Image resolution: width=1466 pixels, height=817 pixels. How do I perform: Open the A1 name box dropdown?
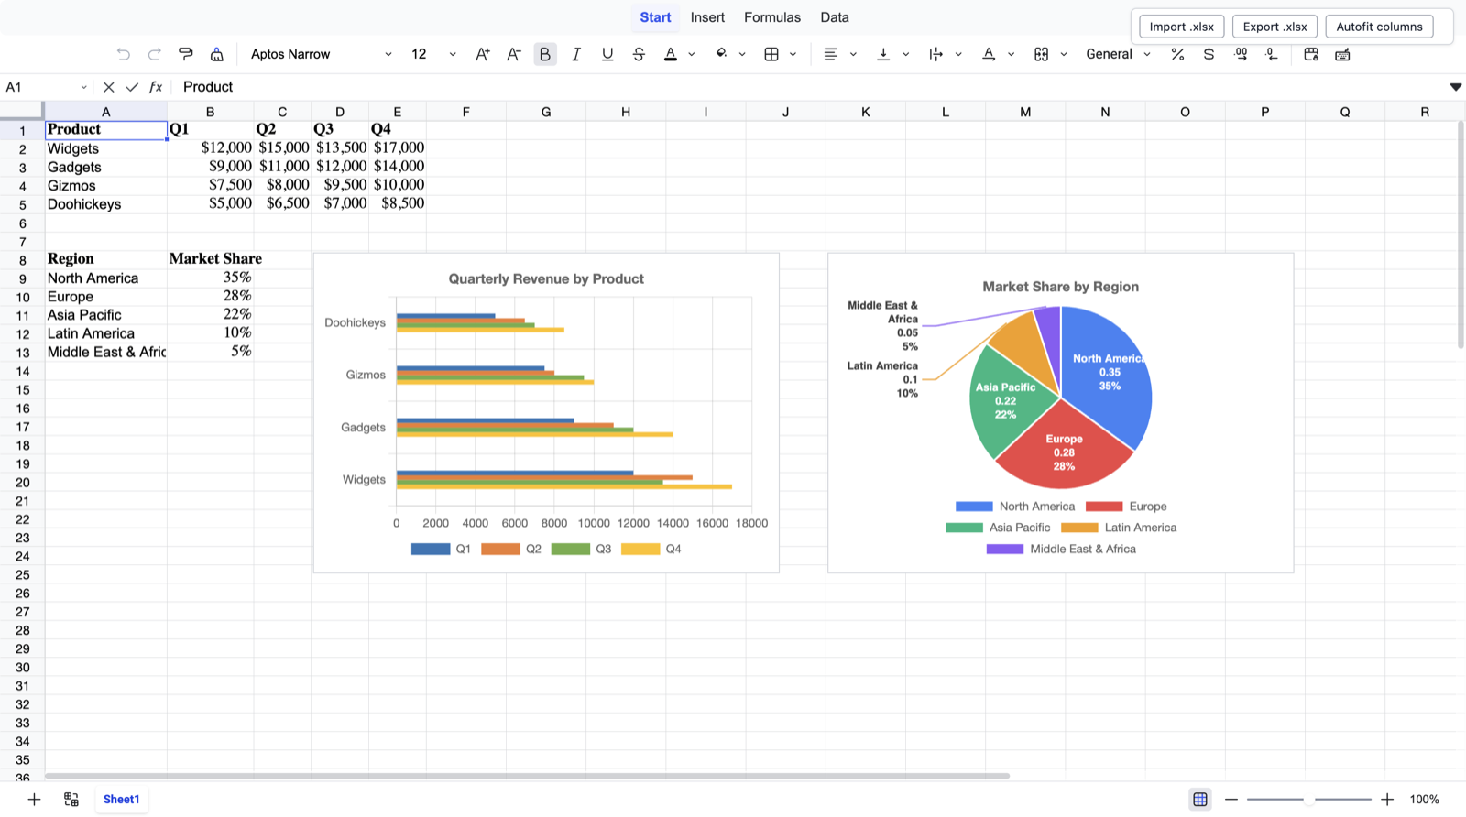pyautogui.click(x=83, y=87)
